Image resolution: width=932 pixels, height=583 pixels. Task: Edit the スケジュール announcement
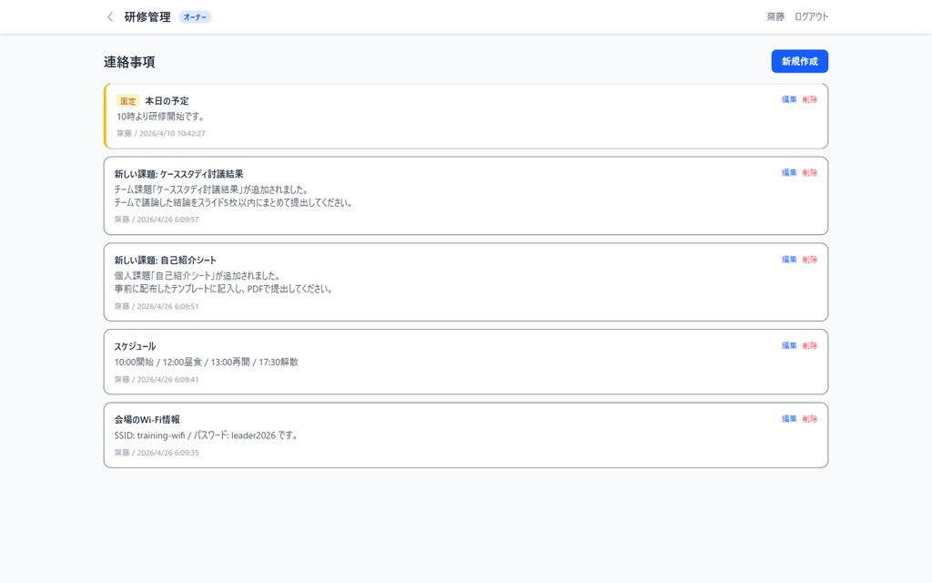click(x=788, y=345)
